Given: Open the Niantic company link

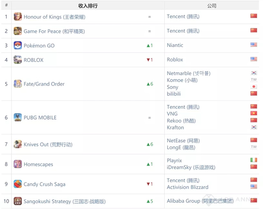Looking at the screenshot, I should pyautogui.click(x=175, y=45).
